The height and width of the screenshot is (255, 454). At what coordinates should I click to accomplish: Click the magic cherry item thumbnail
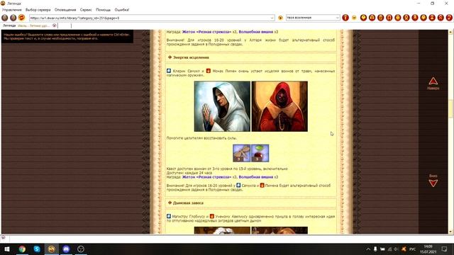[x=260, y=153]
